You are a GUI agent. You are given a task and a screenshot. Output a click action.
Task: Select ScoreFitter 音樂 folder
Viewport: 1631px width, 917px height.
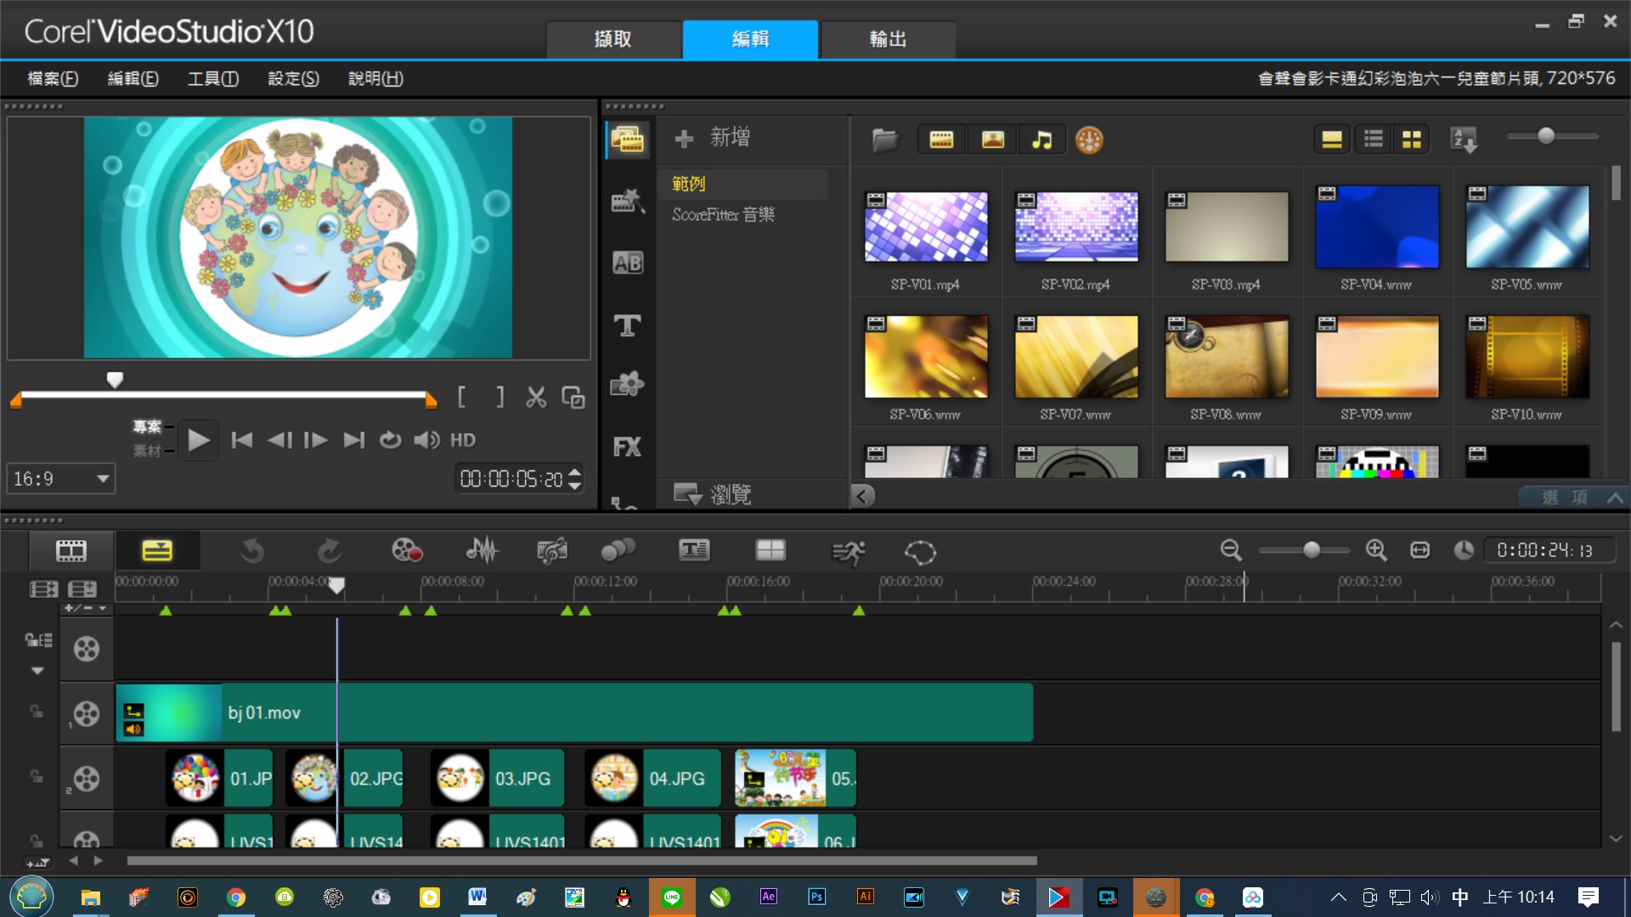coord(723,214)
